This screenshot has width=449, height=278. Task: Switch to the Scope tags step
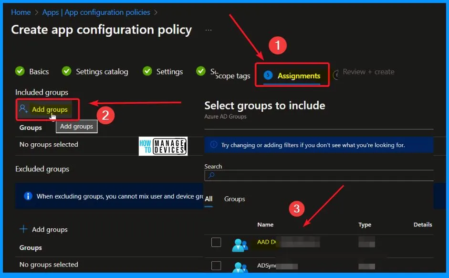(x=232, y=75)
